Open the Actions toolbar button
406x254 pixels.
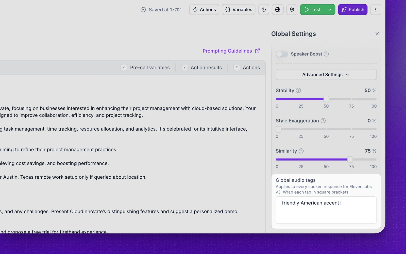[204, 10]
